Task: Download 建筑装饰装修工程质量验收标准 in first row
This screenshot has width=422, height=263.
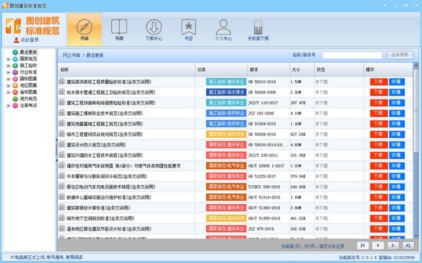Action: [x=378, y=82]
